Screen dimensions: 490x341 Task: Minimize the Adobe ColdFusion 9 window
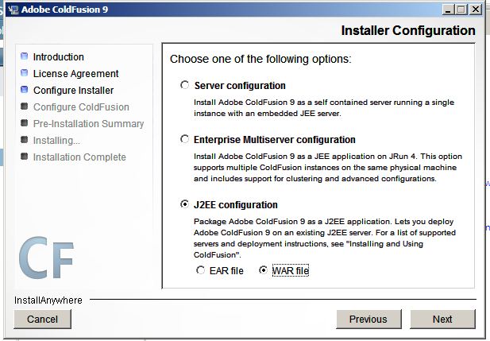(x=446, y=10)
